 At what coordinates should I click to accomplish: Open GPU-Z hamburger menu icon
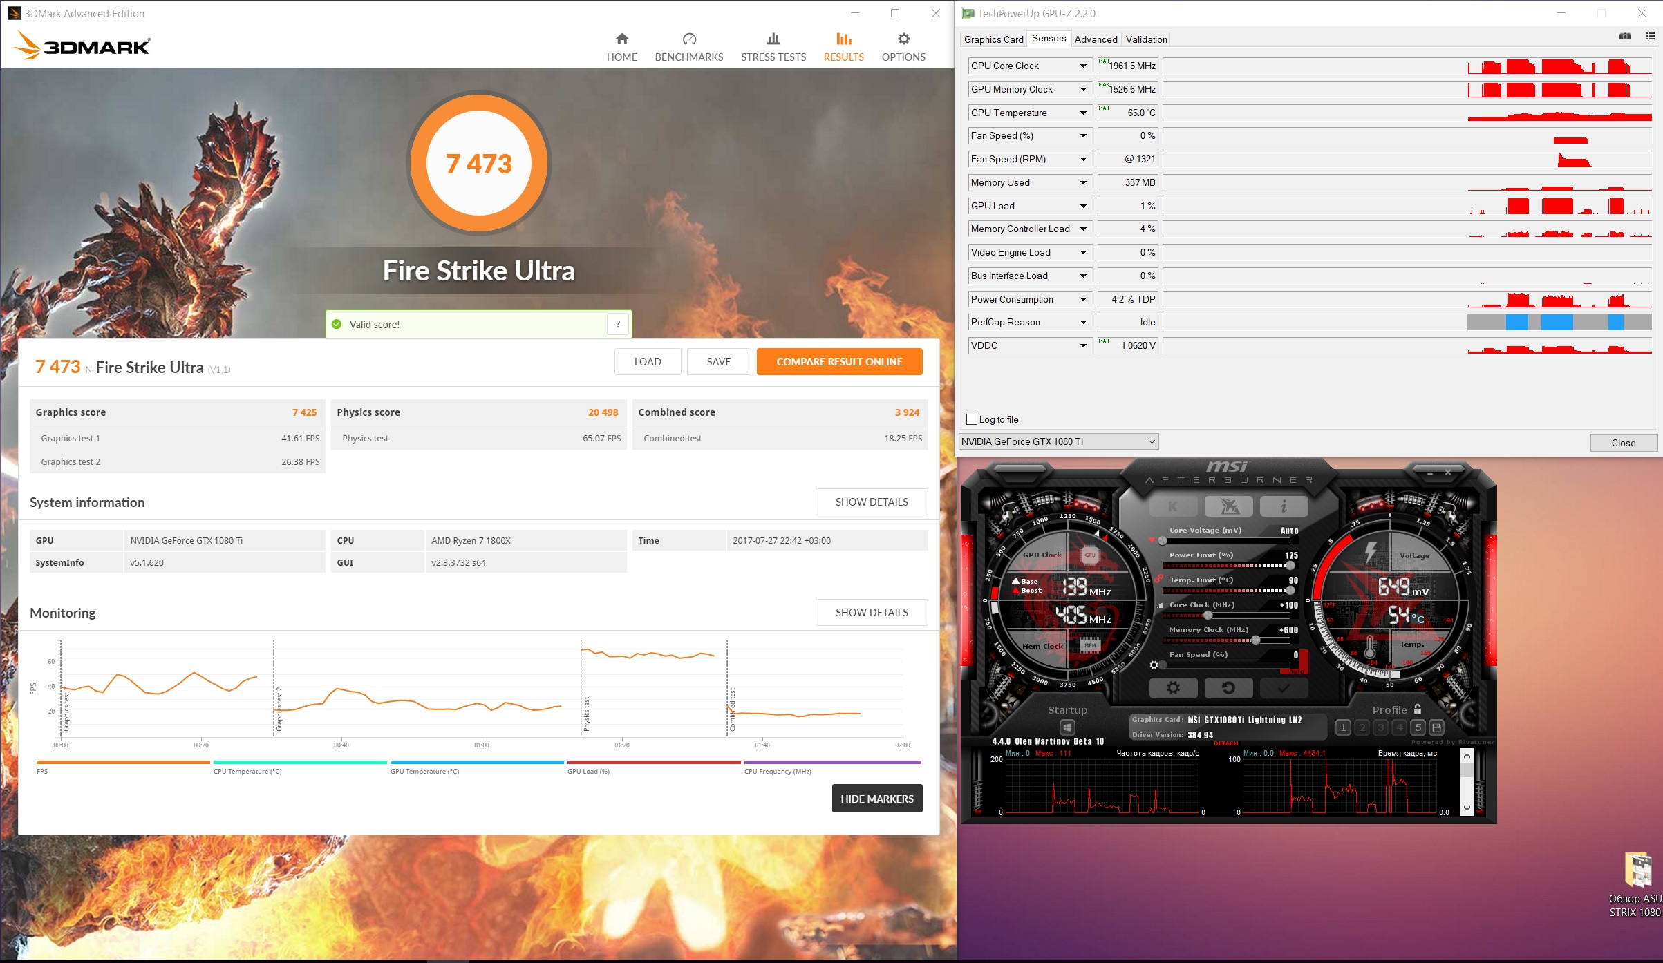[1649, 37]
